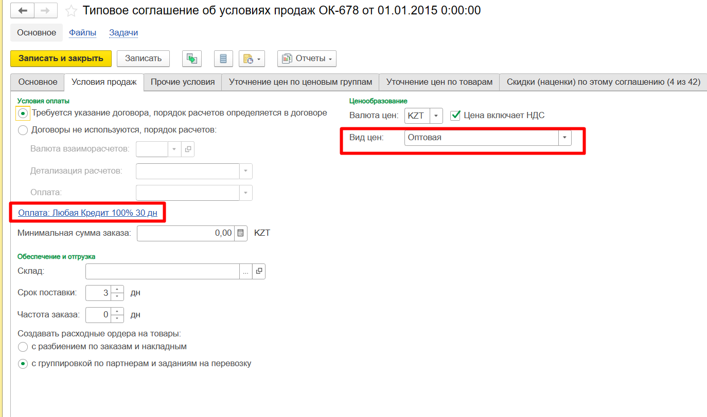Click the blue list icon in toolbar
The image size is (707, 417).
pos(223,59)
